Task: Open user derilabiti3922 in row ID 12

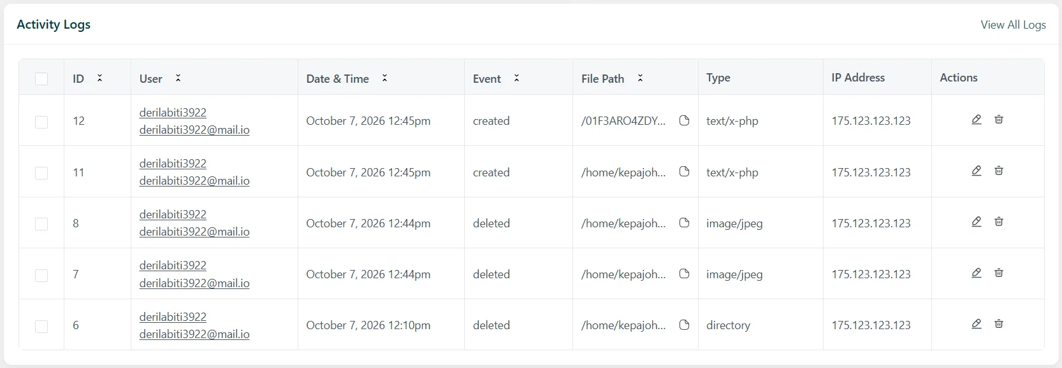Action: 173,112
